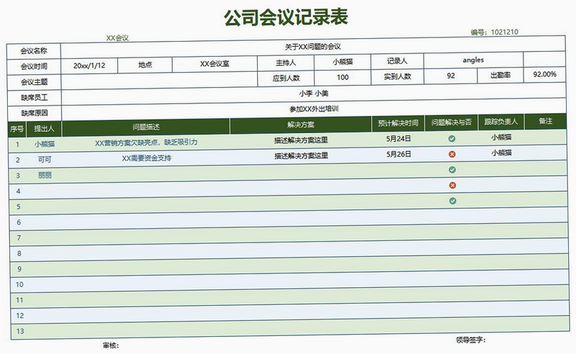The width and height of the screenshot is (576, 354).
Task: Click the attendance rate cell 92.00%
Action: click(x=544, y=75)
